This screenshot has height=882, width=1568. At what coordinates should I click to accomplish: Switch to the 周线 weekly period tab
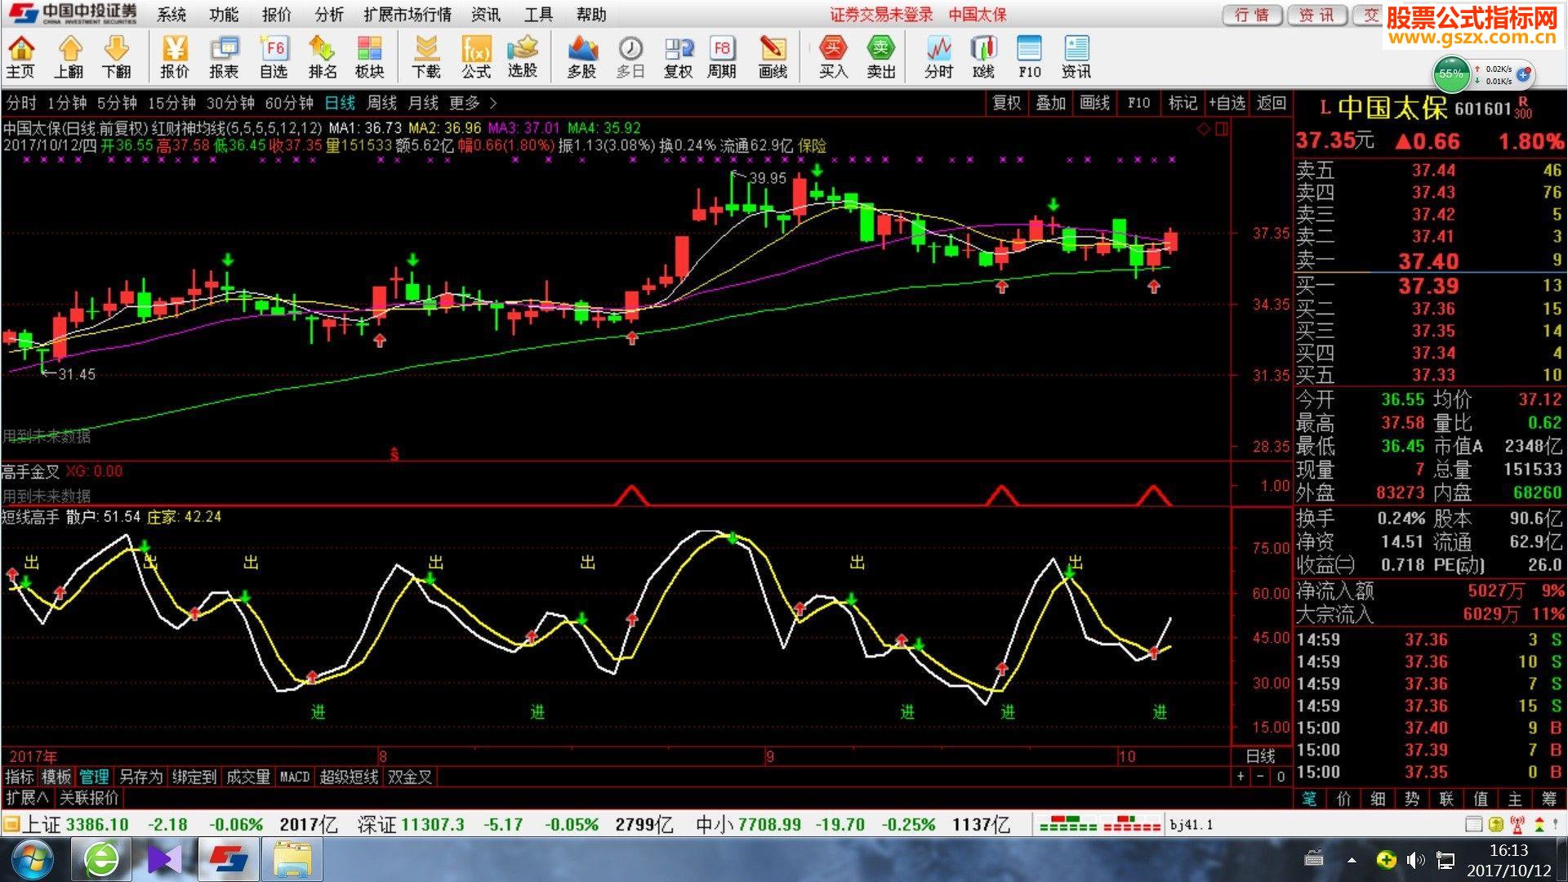(381, 103)
